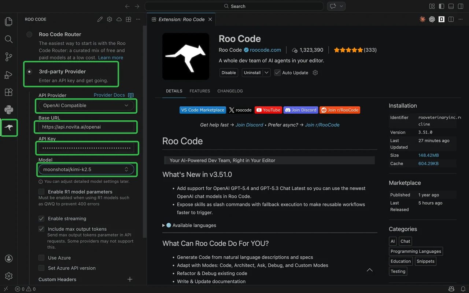Open Provider Docs book icon
Image resolution: width=469 pixels, height=293 pixels.
[x=131, y=95]
